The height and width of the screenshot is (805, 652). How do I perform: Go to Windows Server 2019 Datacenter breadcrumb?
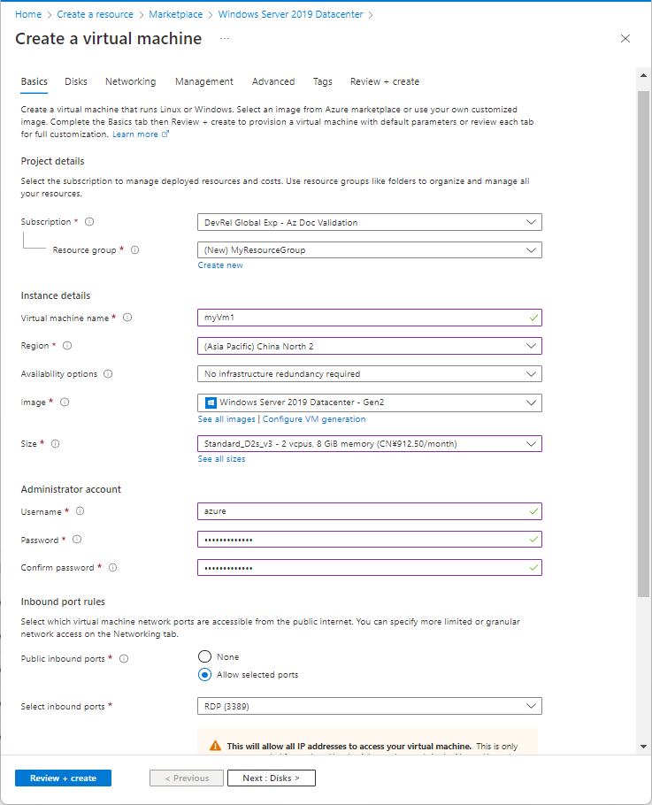coord(290,14)
